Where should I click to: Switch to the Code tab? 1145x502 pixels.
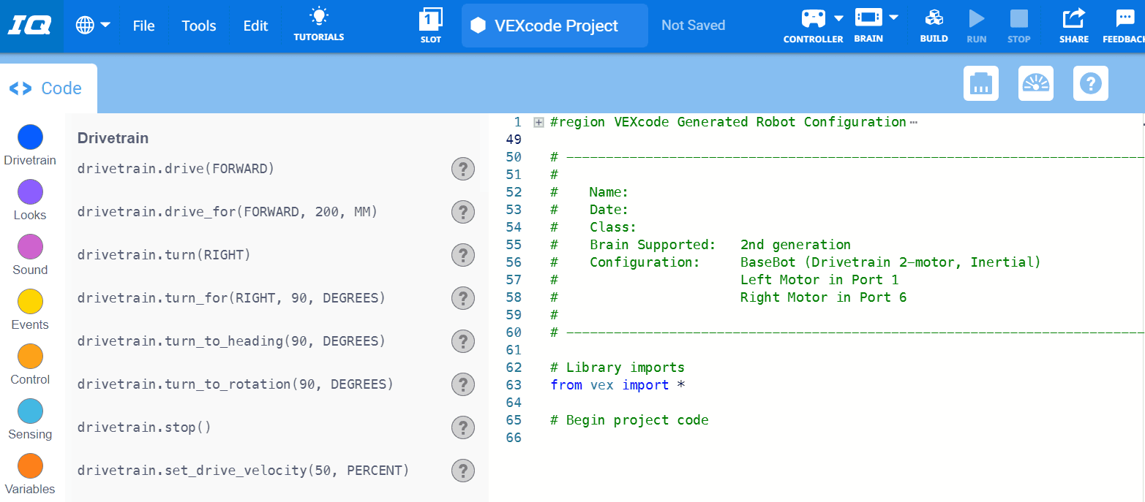coord(48,88)
